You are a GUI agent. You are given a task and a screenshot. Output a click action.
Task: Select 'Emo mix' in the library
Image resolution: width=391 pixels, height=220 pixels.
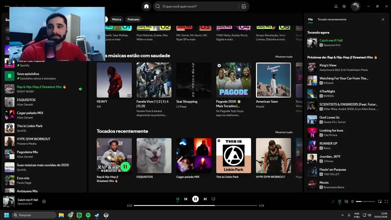(x=44, y=180)
